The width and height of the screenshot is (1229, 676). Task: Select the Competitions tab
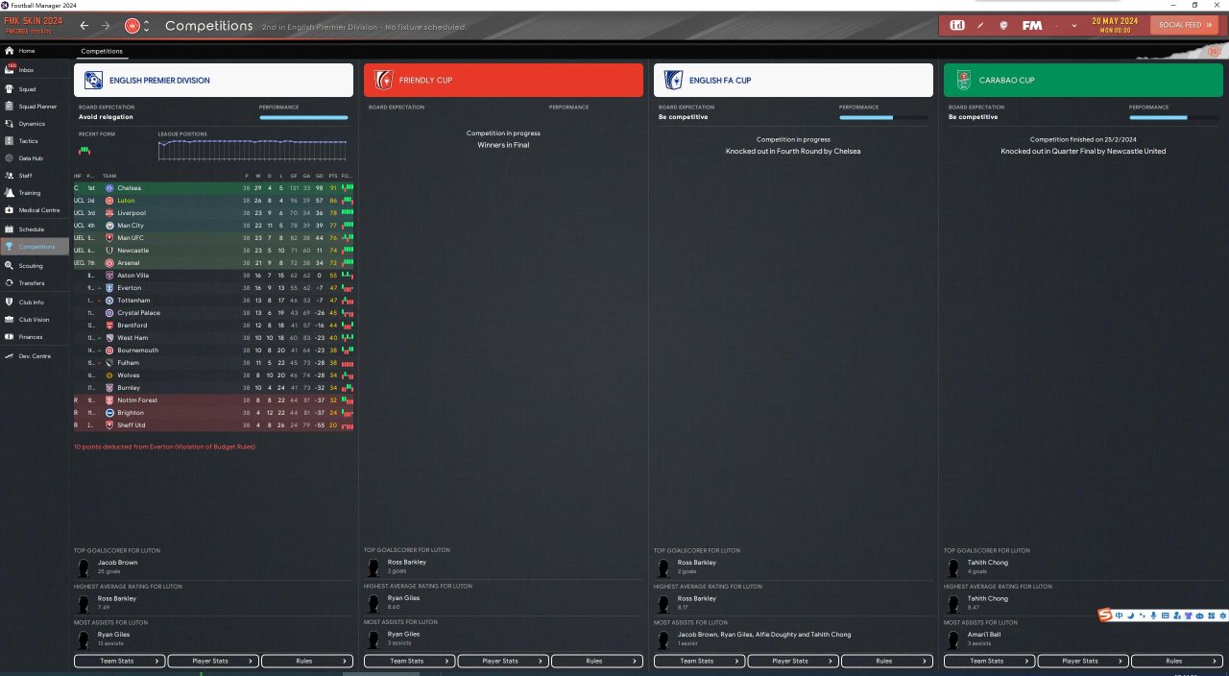pyautogui.click(x=102, y=51)
